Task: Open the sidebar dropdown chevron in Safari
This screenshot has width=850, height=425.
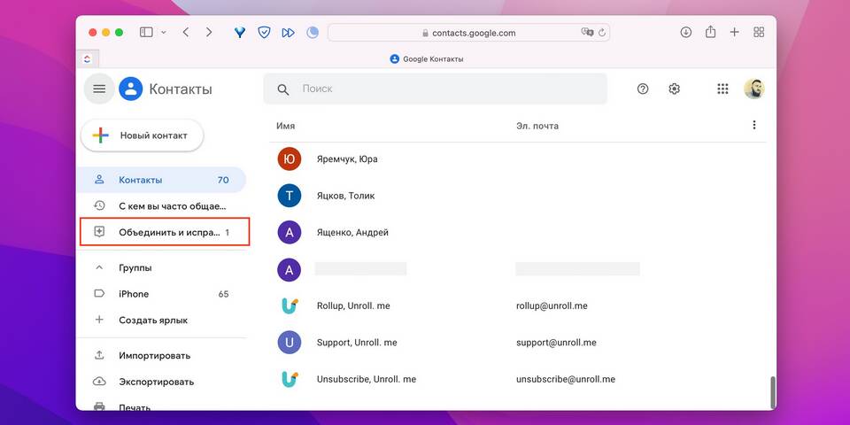Action: tap(164, 33)
